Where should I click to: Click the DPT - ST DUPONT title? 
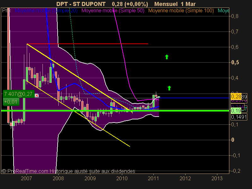[81, 4]
